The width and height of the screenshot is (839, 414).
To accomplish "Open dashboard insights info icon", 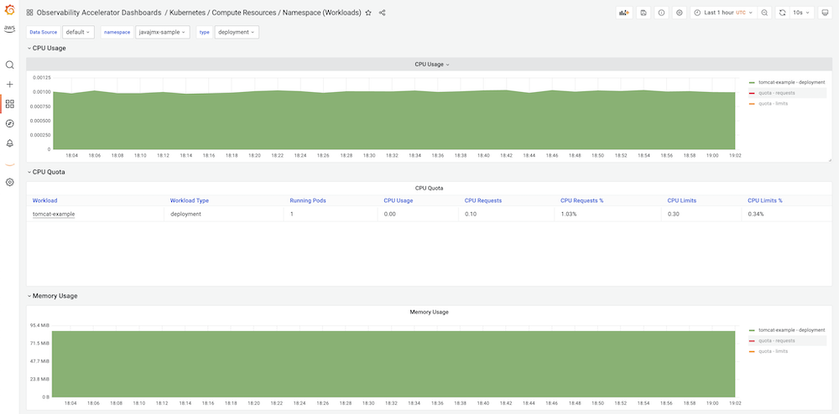I will (x=661, y=13).
